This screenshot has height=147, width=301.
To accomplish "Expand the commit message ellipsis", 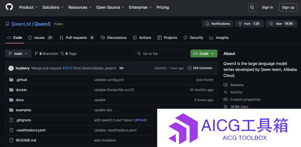I will pyautogui.click(x=121, y=68).
